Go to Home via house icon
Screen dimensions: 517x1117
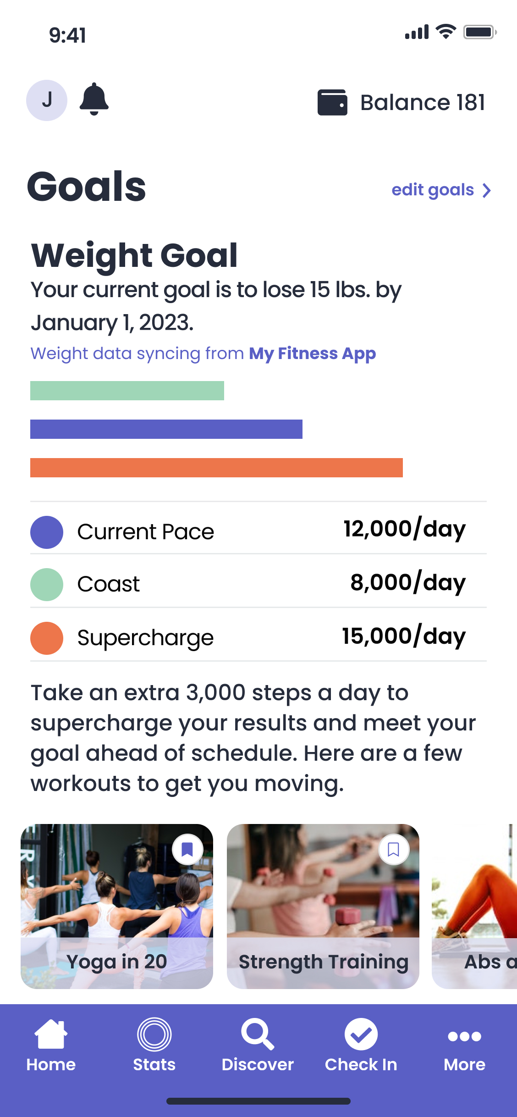click(51, 1034)
